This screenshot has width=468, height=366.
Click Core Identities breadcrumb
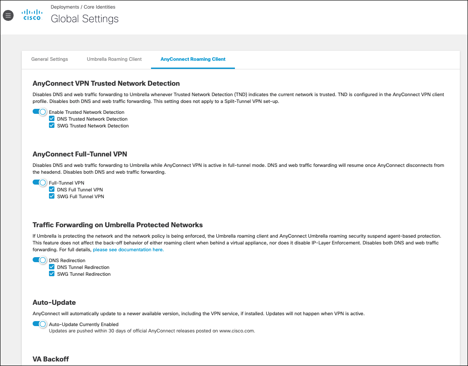click(99, 7)
